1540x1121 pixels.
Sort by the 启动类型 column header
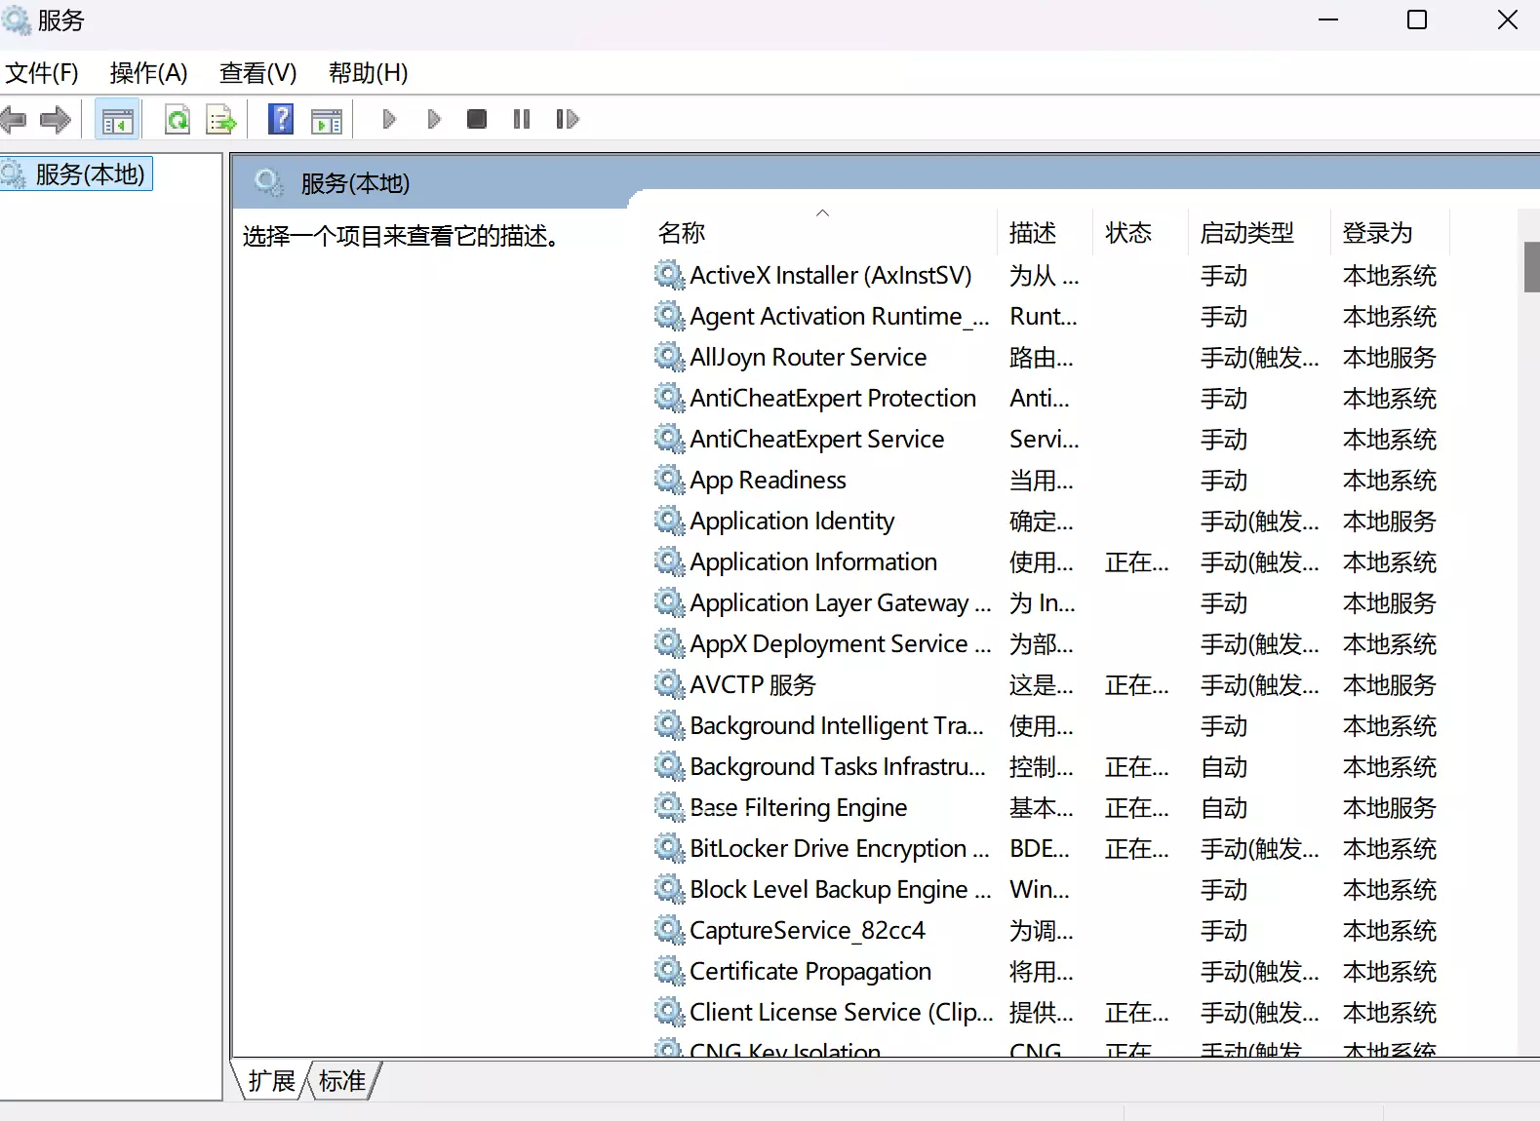click(1246, 233)
